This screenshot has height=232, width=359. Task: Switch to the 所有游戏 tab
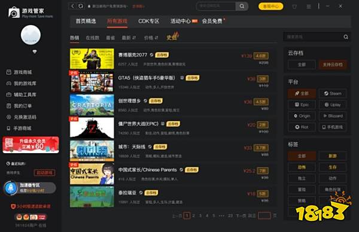click(117, 22)
